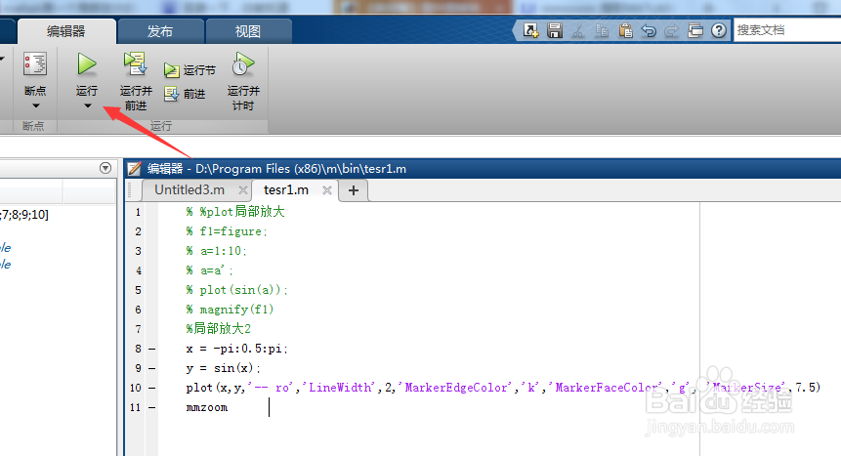
Task: Click the cut scissors icon
Action: [578, 30]
